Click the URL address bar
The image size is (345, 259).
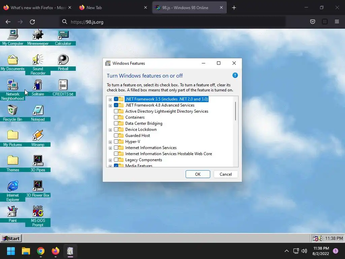point(173,22)
